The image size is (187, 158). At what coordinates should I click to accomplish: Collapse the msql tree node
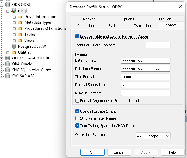click(8, 11)
